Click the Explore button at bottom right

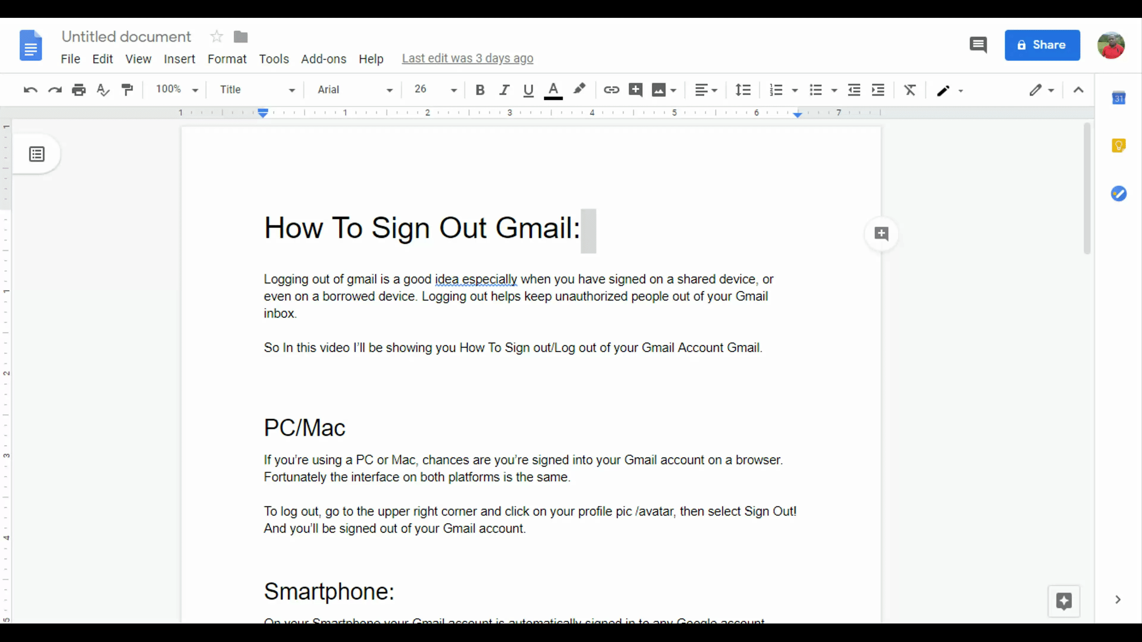point(1063,601)
